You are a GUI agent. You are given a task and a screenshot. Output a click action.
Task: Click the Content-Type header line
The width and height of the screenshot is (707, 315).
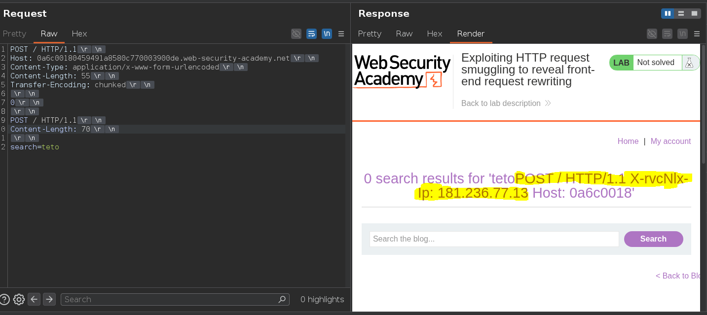129,67
